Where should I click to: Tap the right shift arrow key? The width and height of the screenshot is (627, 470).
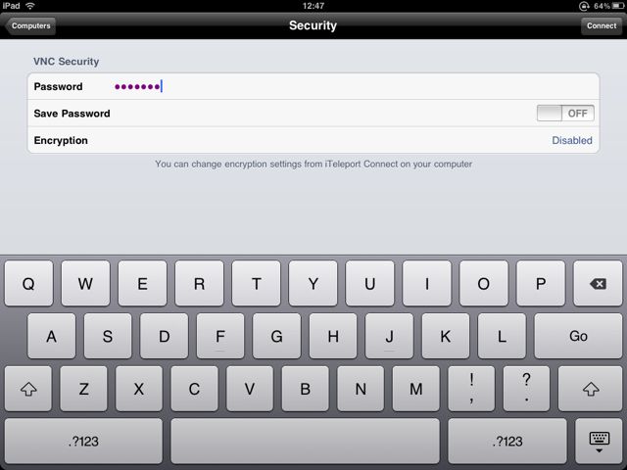590,389
